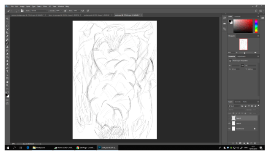The height and width of the screenshot is (155, 277).
Task: Open the brush settings panel from options bar
Action: click(22, 11)
